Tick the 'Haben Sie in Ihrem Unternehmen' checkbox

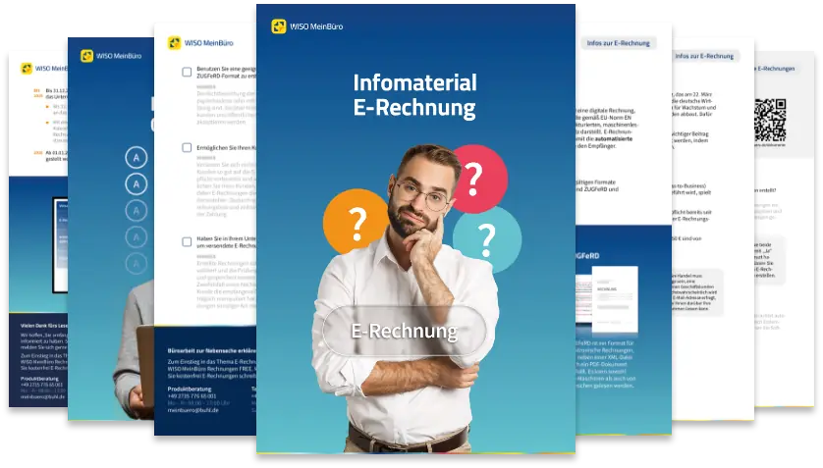(188, 241)
